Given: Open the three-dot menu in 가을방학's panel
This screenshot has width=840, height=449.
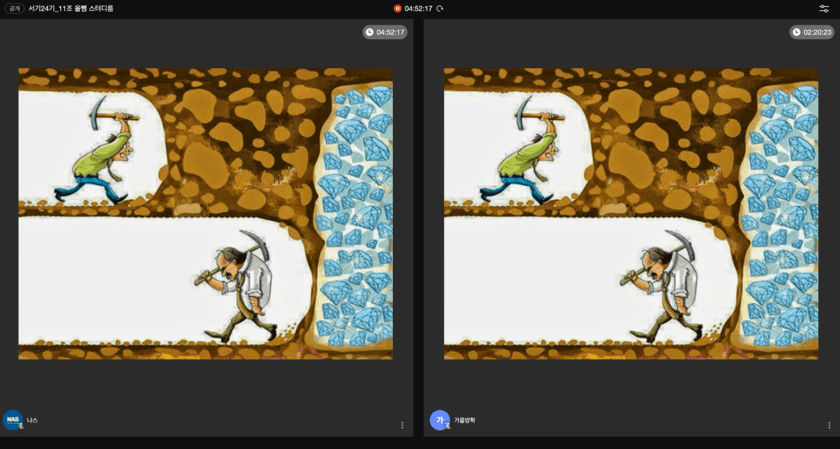Looking at the screenshot, I should 829,425.
